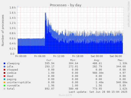Click the runnable legend color swatch

tap(4, 86)
